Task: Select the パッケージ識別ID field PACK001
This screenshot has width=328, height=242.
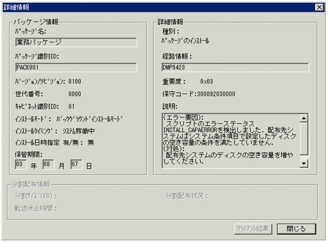Action: pyautogui.click(x=76, y=67)
